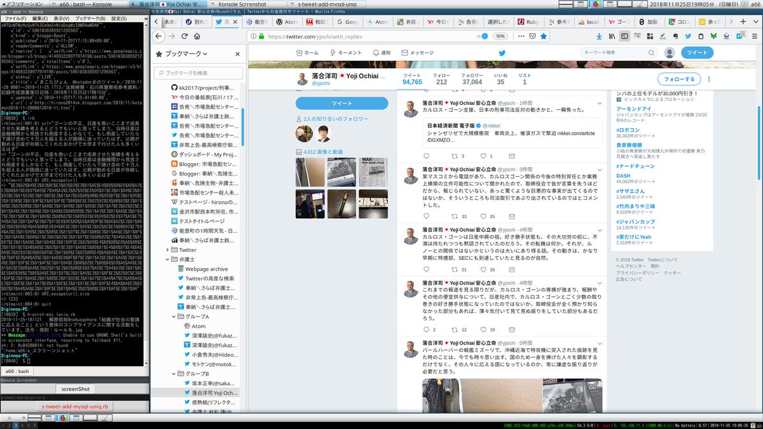Open the Atom bookmark in グループA

[x=194, y=326]
